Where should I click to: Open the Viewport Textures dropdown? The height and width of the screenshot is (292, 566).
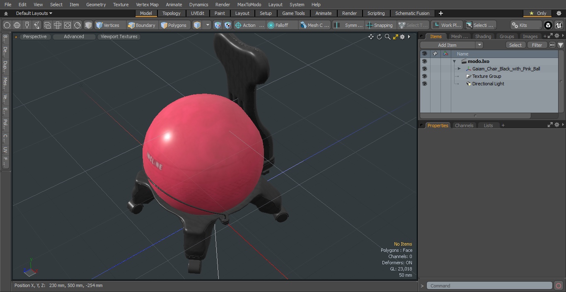click(119, 37)
